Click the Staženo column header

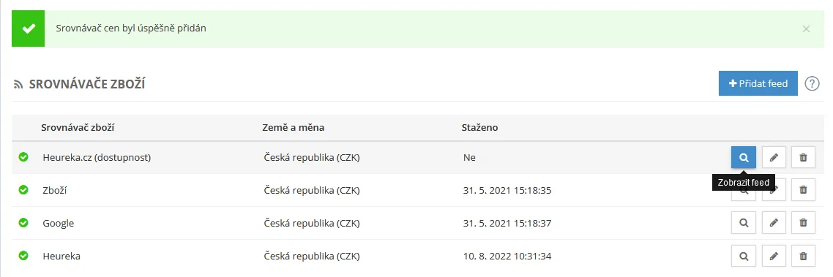479,128
